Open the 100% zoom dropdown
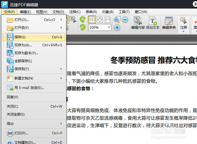 109,28
